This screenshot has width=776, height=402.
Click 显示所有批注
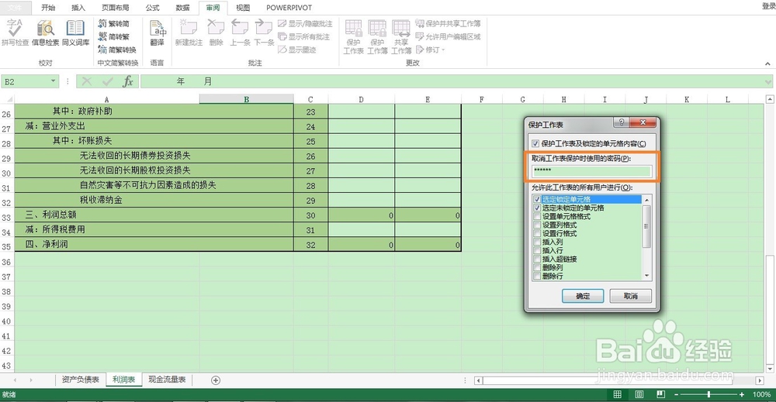tap(304, 36)
